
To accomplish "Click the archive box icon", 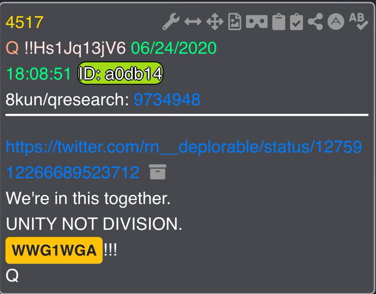I will point(158,172).
